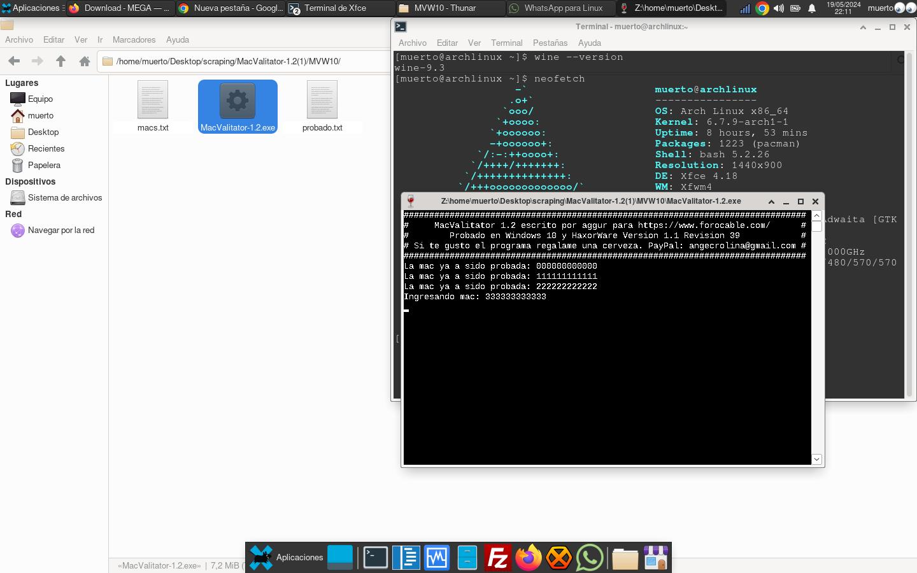
Task: Open Ayuda menu in Thunar
Action: 178,39
